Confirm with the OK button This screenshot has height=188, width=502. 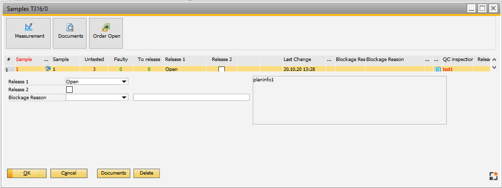(27, 173)
